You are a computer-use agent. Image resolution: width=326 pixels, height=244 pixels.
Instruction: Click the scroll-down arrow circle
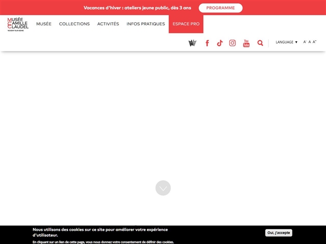point(163,188)
